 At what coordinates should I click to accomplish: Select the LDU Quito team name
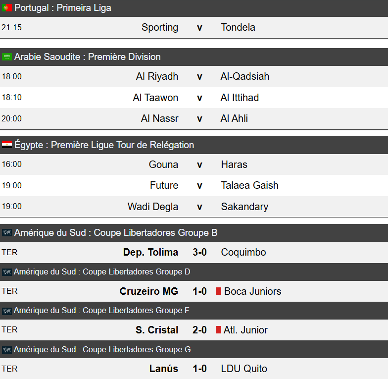[244, 369]
